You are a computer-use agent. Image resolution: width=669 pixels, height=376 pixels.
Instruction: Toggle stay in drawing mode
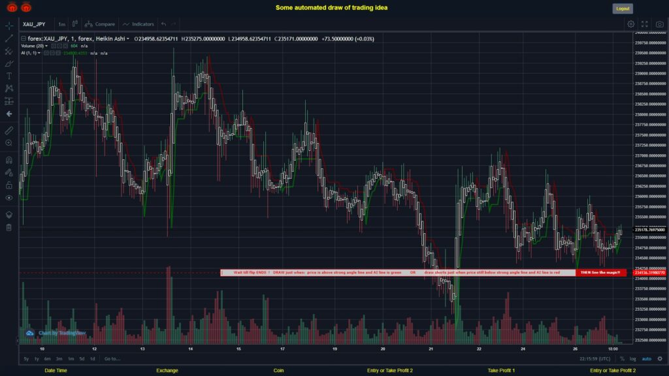(9, 172)
